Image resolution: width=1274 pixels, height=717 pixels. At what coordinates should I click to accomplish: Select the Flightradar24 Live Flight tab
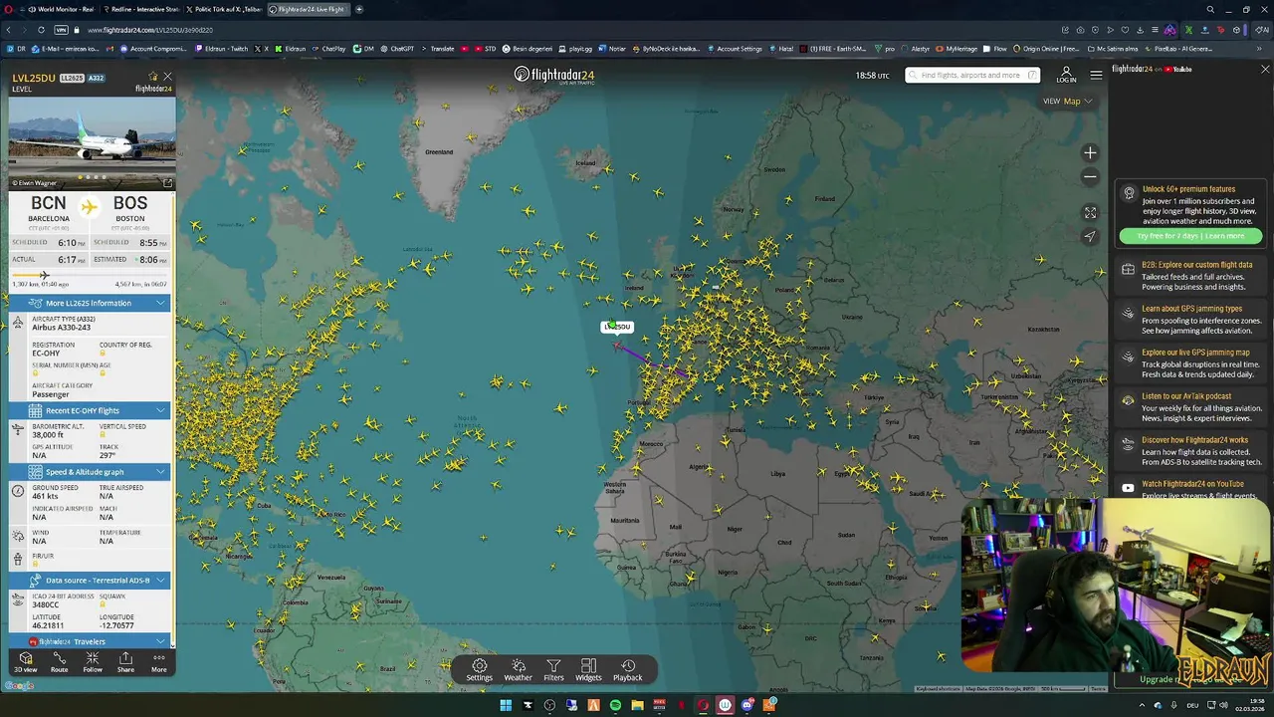(x=308, y=9)
